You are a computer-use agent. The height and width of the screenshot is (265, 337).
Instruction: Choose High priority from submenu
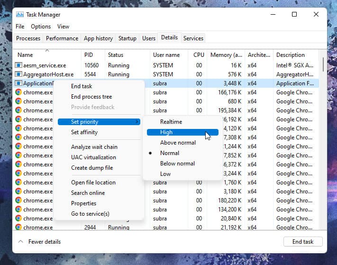166,132
